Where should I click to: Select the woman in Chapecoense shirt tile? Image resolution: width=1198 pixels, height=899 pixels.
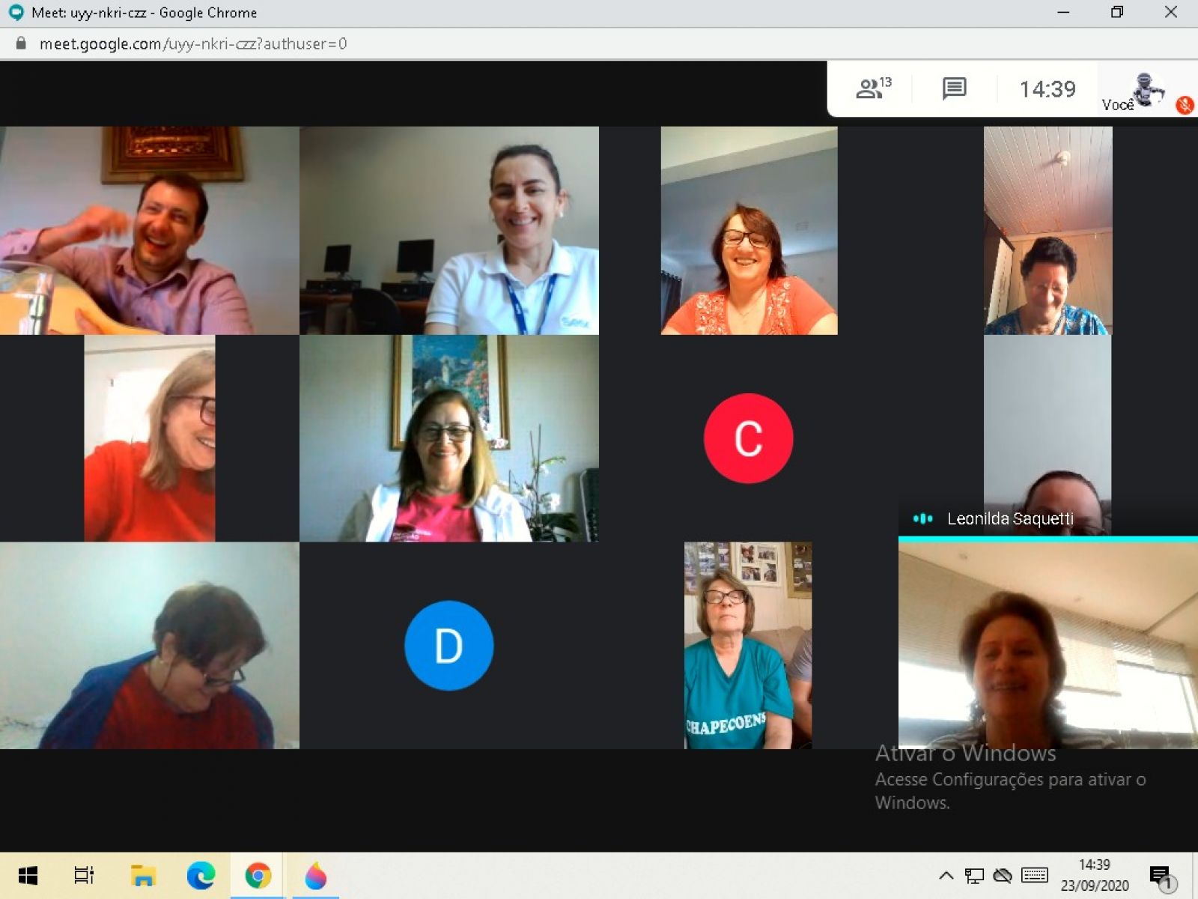[747, 645]
